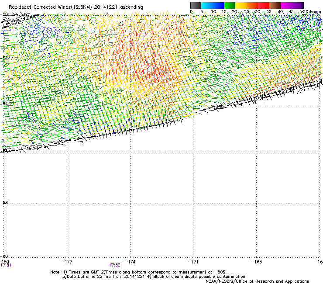Click the '>50 knots' legend label
The image size is (323, 284).
(x=311, y=12)
